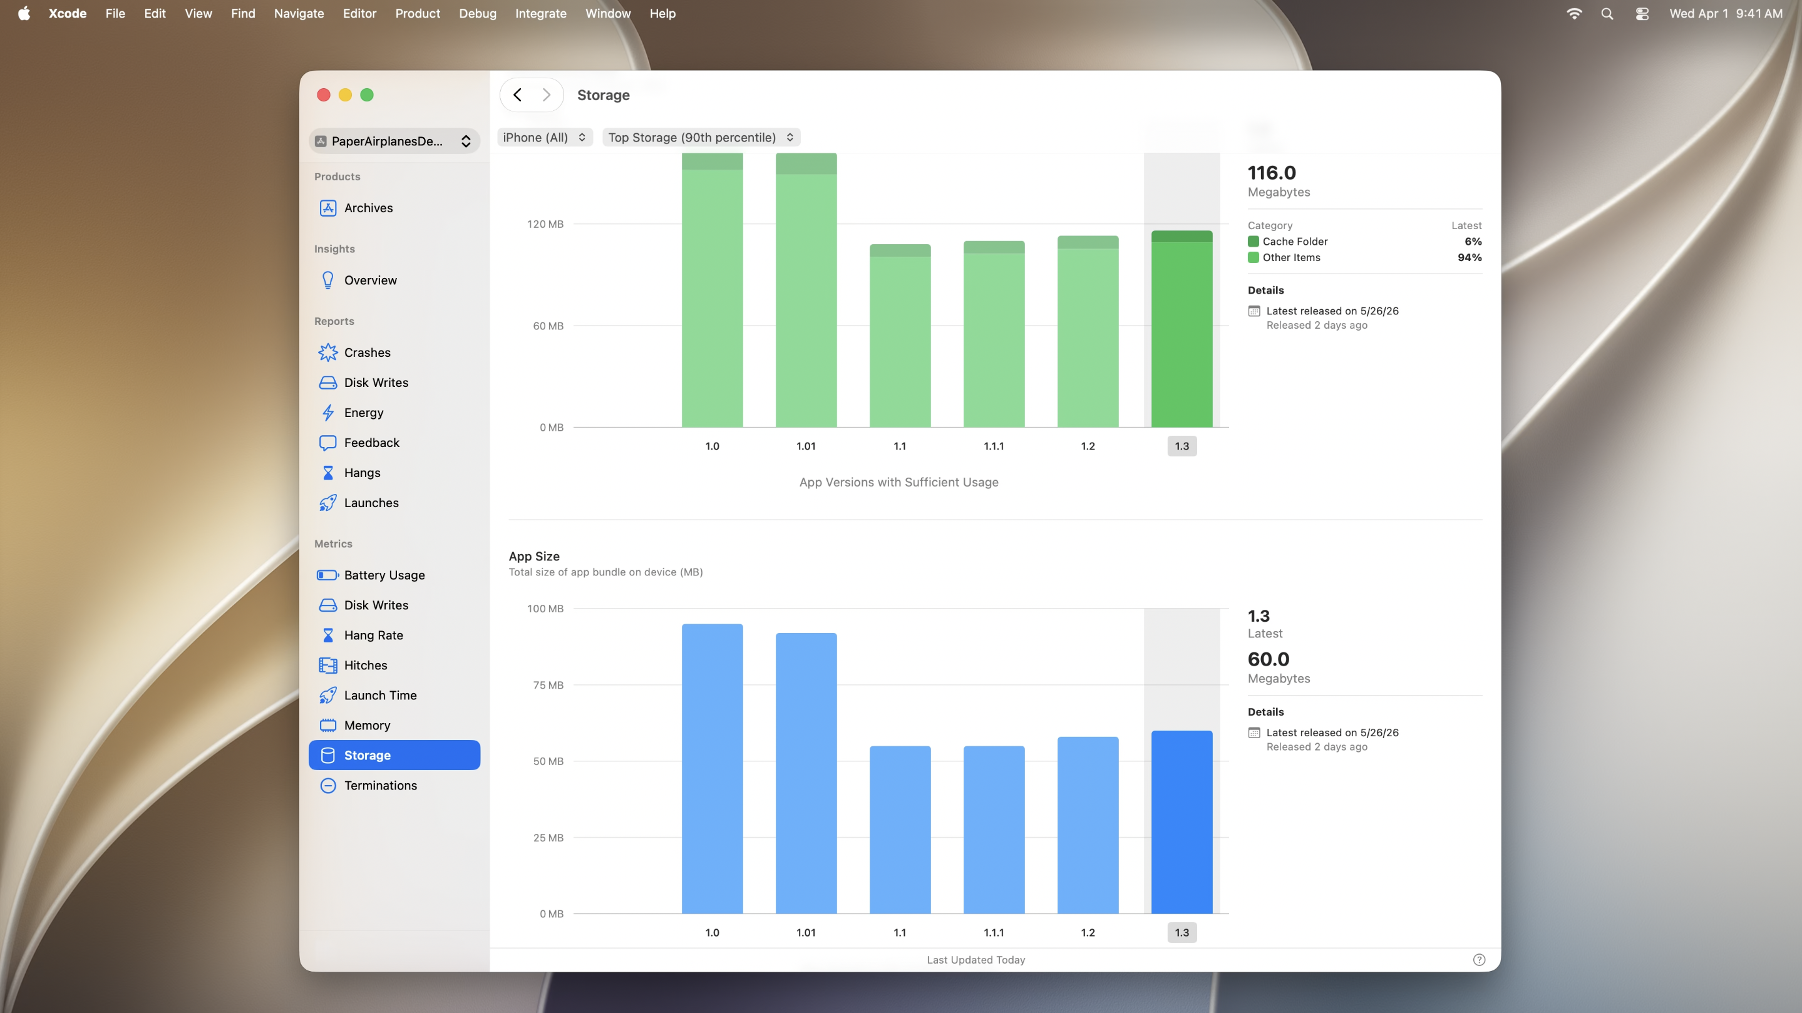Open the Editor menu
The height and width of the screenshot is (1013, 1802).
359,13
